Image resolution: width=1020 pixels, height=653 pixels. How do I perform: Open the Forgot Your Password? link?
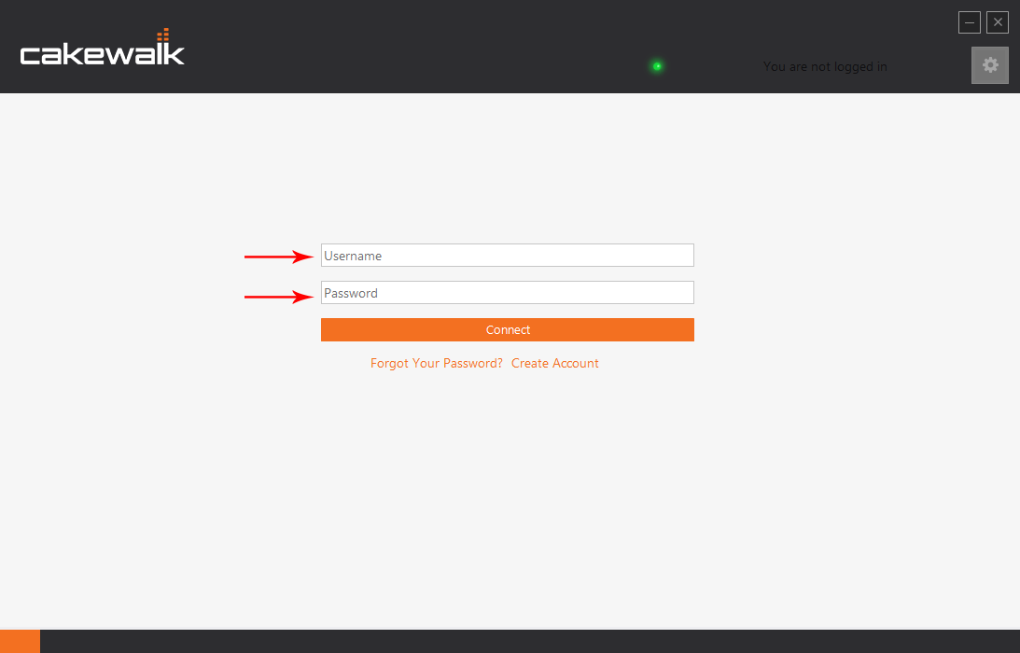436,363
